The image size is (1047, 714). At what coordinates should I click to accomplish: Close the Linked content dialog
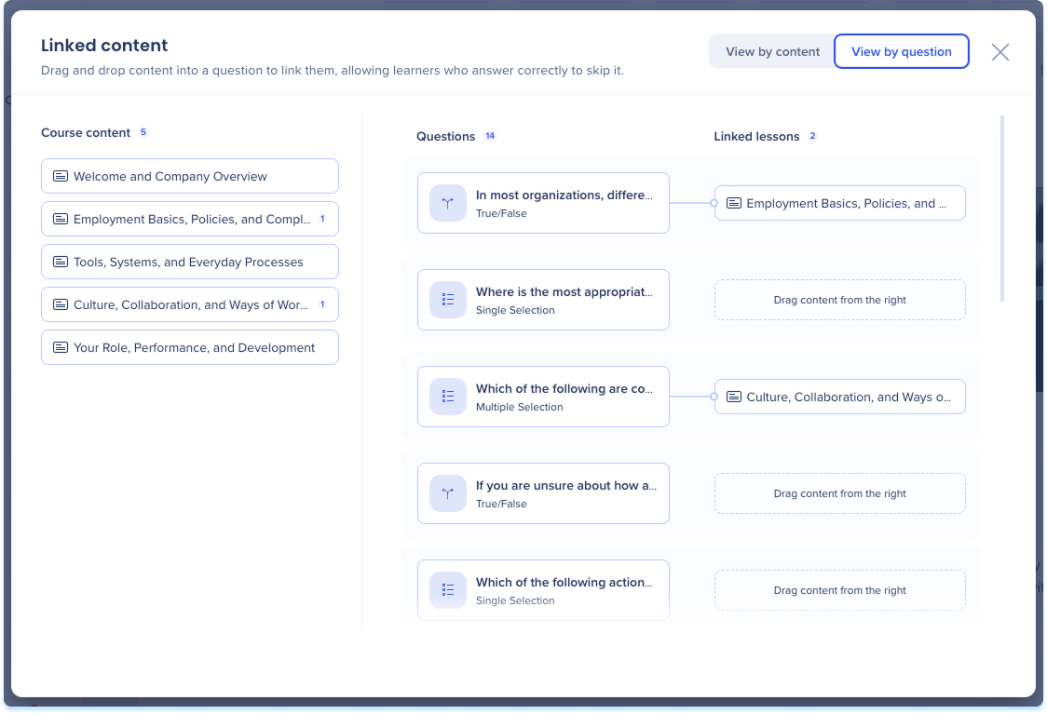click(x=999, y=52)
